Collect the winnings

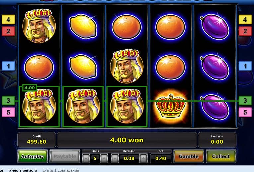pos(221,156)
